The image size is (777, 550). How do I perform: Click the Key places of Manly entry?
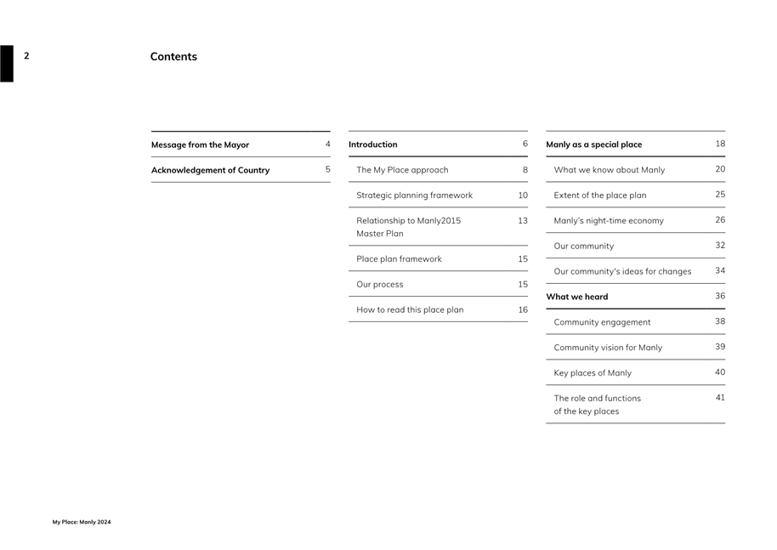pos(593,373)
